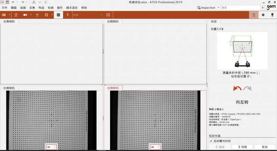Viewport: 277px width, 151px height.
Task: Click the sun brightness icon at top right
Action: 263,15
